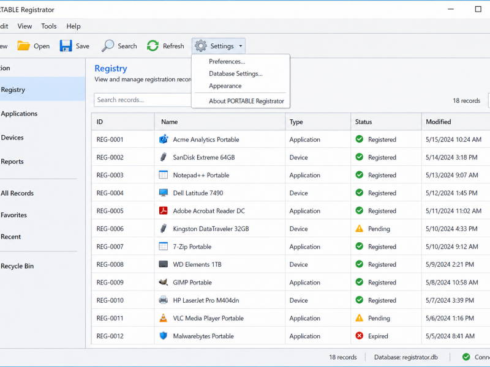Screen dimensions: 490x367
Task: Sort by the Modified column header
Action: point(456,122)
